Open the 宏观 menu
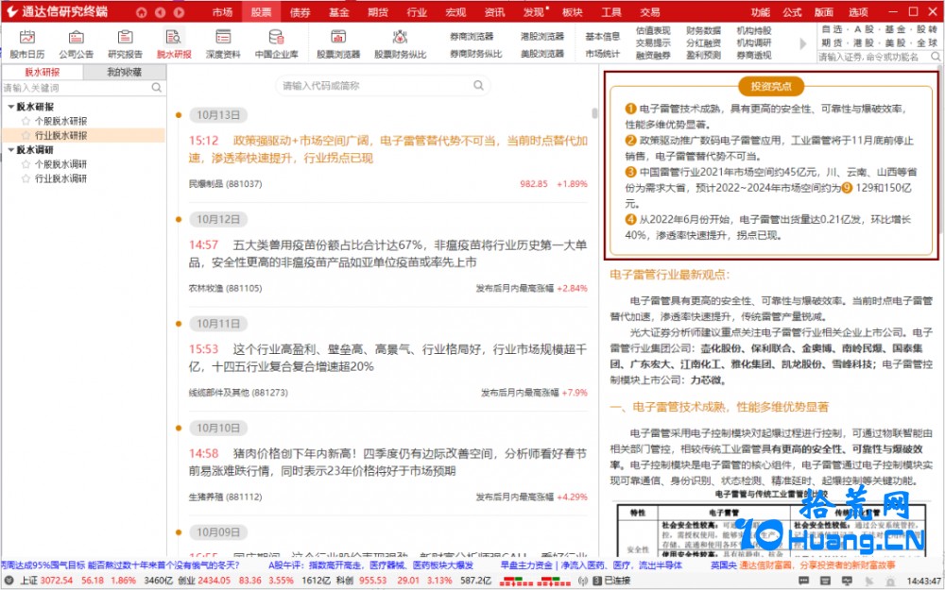This screenshot has height=590, width=945. pyautogui.click(x=455, y=12)
